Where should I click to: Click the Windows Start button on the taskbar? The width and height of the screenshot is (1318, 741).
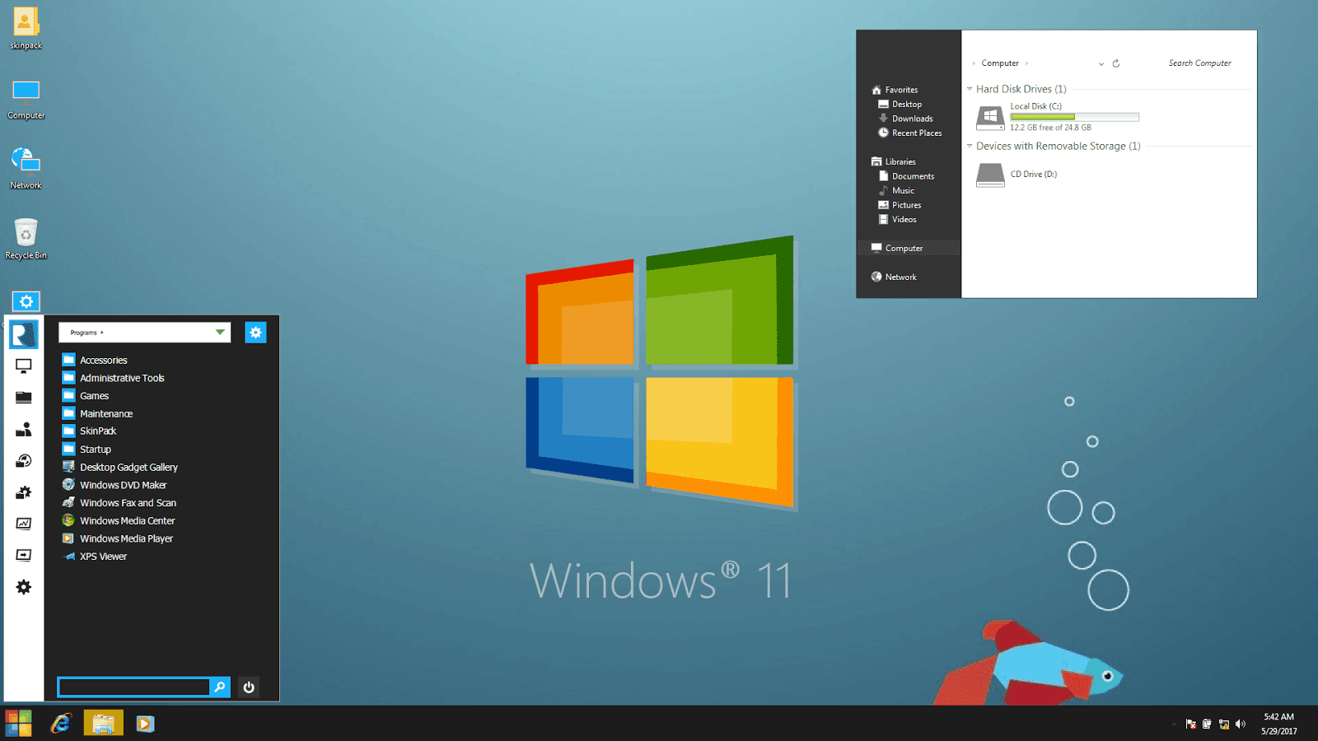click(x=18, y=724)
